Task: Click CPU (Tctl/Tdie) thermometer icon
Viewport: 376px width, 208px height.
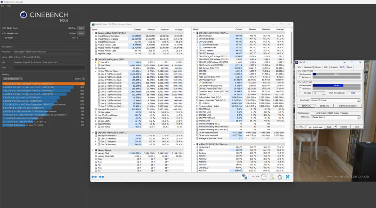Action: [197, 36]
